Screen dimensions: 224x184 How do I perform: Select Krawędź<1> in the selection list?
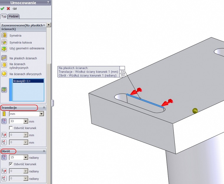(x=28, y=81)
